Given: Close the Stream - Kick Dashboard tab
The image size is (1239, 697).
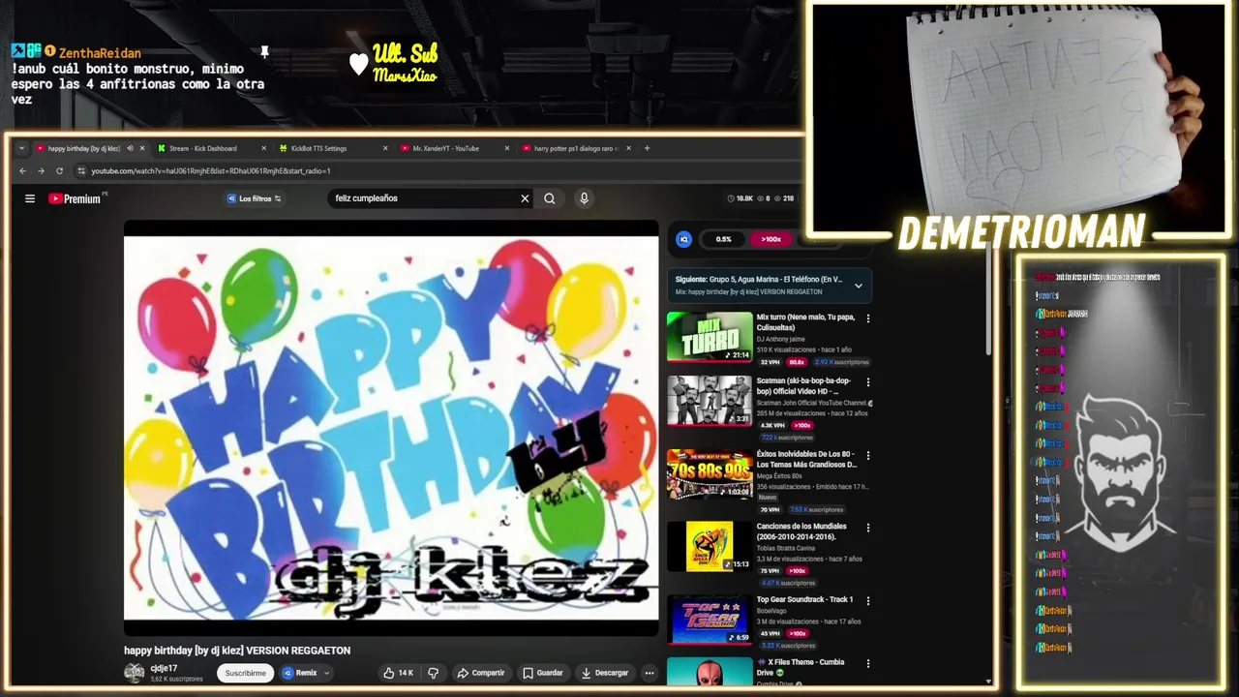Looking at the screenshot, I should coord(263,148).
